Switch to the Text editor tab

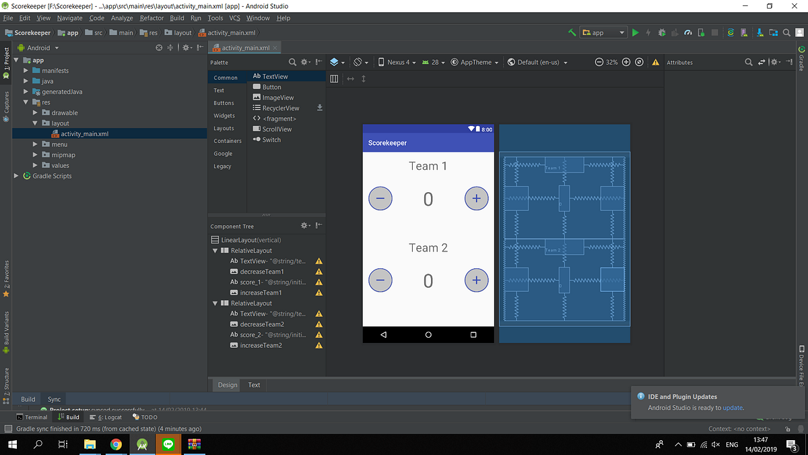tap(254, 385)
